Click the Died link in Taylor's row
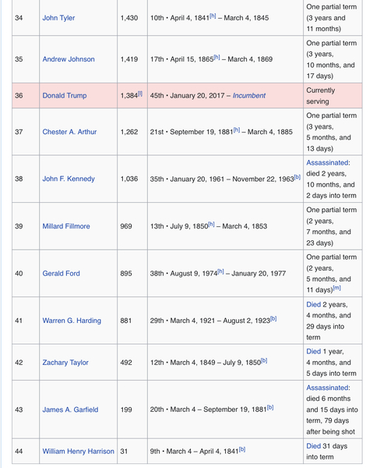 pos(313,351)
